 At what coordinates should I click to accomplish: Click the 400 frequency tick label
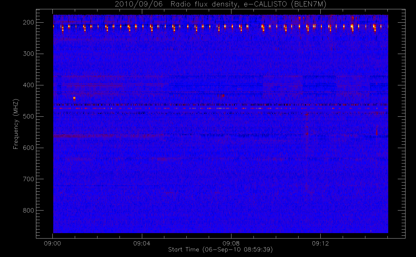(x=28, y=85)
